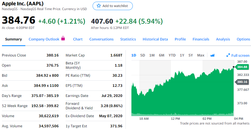Open the Conversations tab
Viewport: 251px width, 129px height.
click(101, 39)
